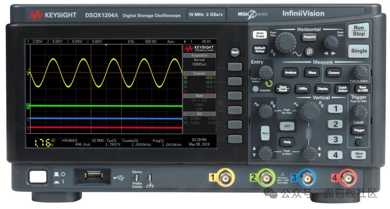Open the Utility menu key

303,88
